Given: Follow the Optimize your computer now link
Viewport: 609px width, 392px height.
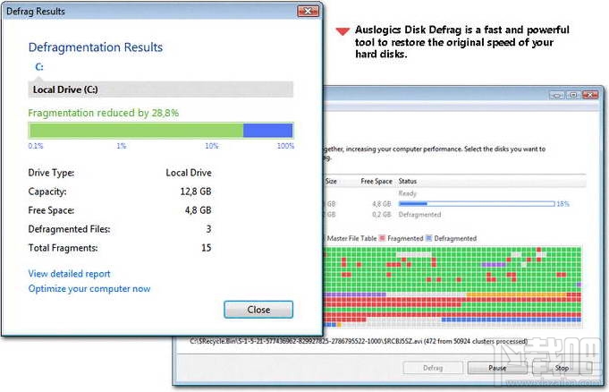Looking at the screenshot, I should pos(89,289).
